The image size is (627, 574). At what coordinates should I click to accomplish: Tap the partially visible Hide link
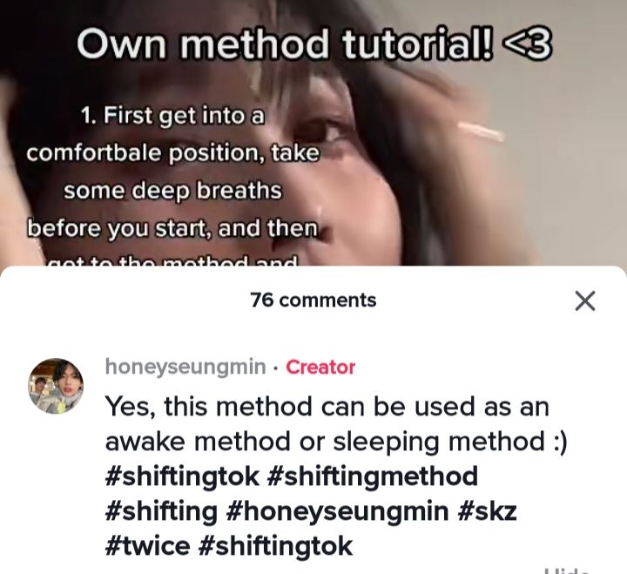tap(569, 571)
